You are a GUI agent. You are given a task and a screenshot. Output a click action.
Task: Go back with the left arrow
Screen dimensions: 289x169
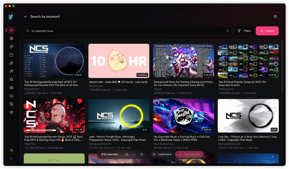(x=25, y=17)
